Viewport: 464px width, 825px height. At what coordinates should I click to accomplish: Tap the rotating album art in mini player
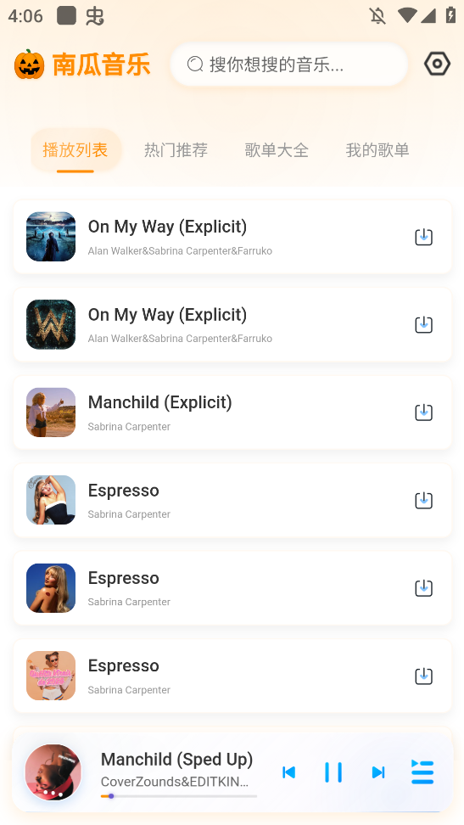pyautogui.click(x=53, y=772)
